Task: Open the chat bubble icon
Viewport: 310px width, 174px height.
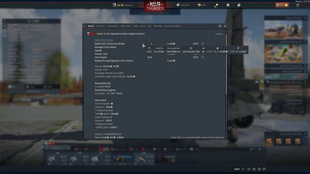Action: [x=259, y=169]
